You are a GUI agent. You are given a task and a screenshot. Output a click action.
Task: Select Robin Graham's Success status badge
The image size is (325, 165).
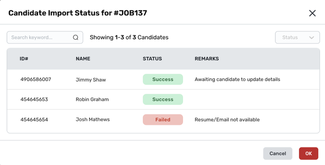tap(163, 99)
